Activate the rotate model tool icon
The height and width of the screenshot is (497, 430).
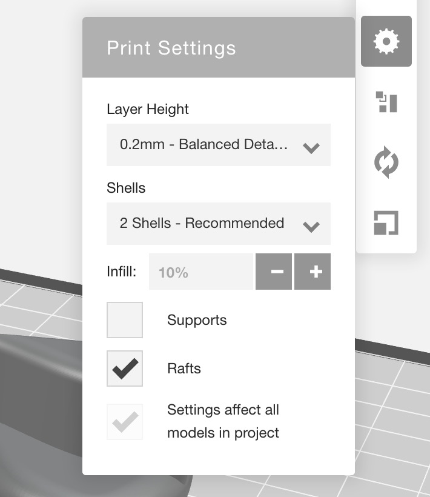coord(386,164)
